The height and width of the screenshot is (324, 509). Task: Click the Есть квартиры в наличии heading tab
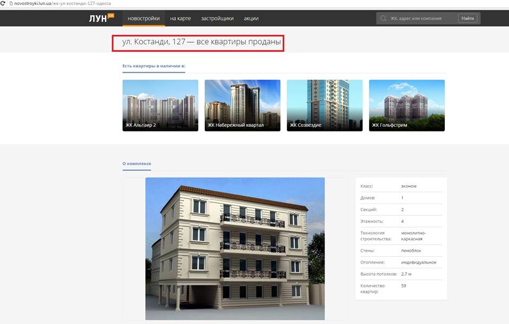(x=154, y=66)
